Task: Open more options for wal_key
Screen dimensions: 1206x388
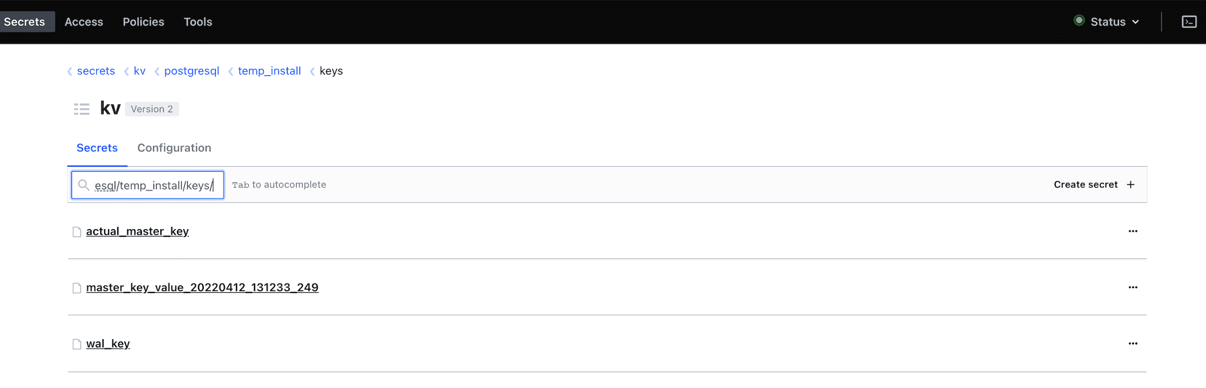Action: tap(1133, 344)
